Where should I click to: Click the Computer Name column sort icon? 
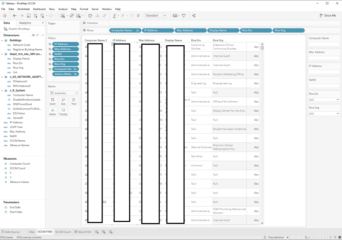pyautogui.click(x=106, y=41)
